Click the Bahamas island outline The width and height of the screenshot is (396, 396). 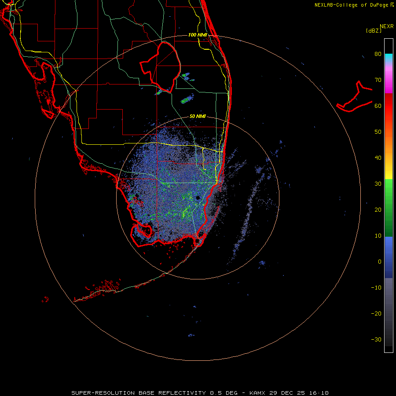[354, 96]
